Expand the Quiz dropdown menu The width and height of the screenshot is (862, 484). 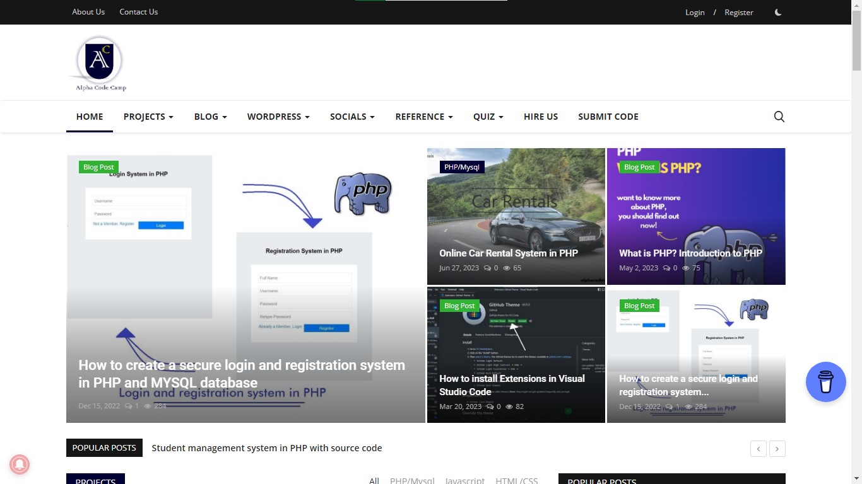[x=488, y=117]
